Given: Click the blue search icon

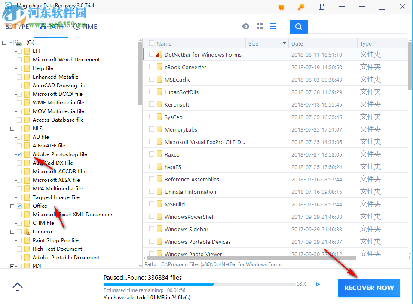Looking at the screenshot, I should click(298, 26).
